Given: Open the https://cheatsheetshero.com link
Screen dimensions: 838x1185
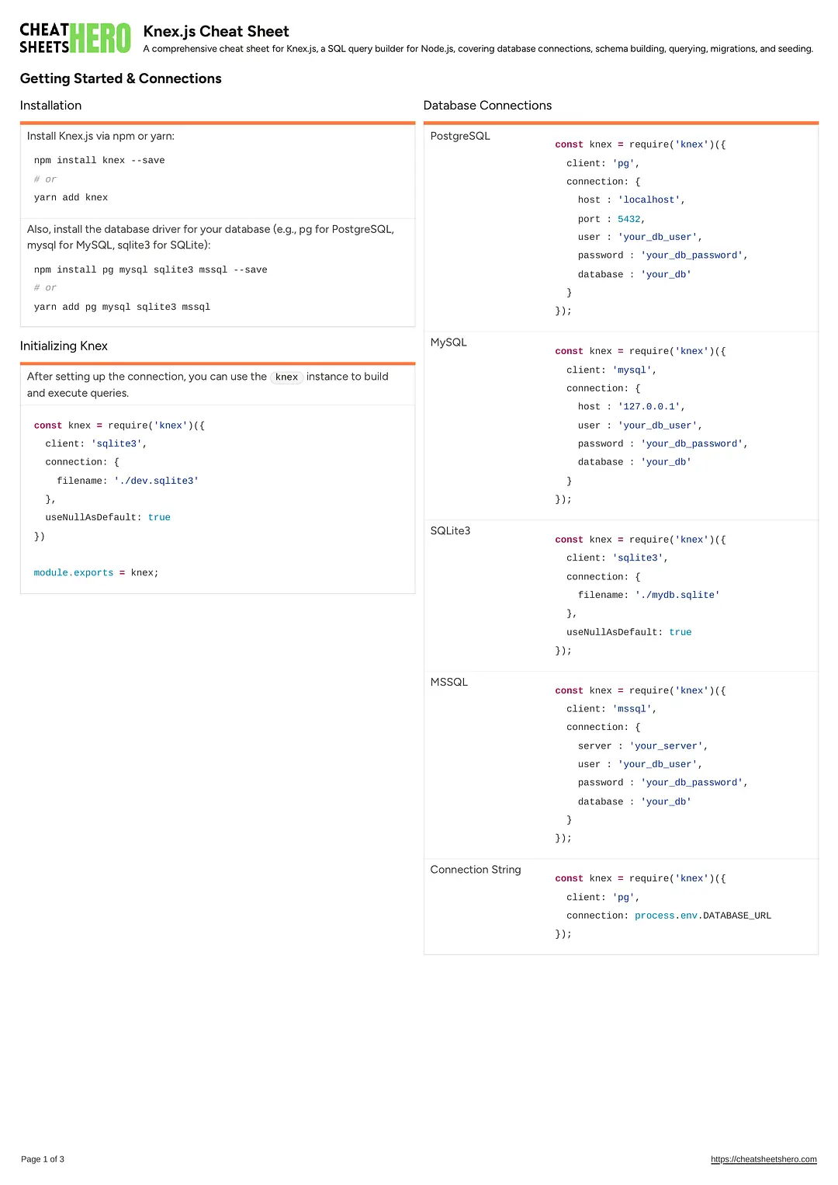Looking at the screenshot, I should coord(764,1159).
